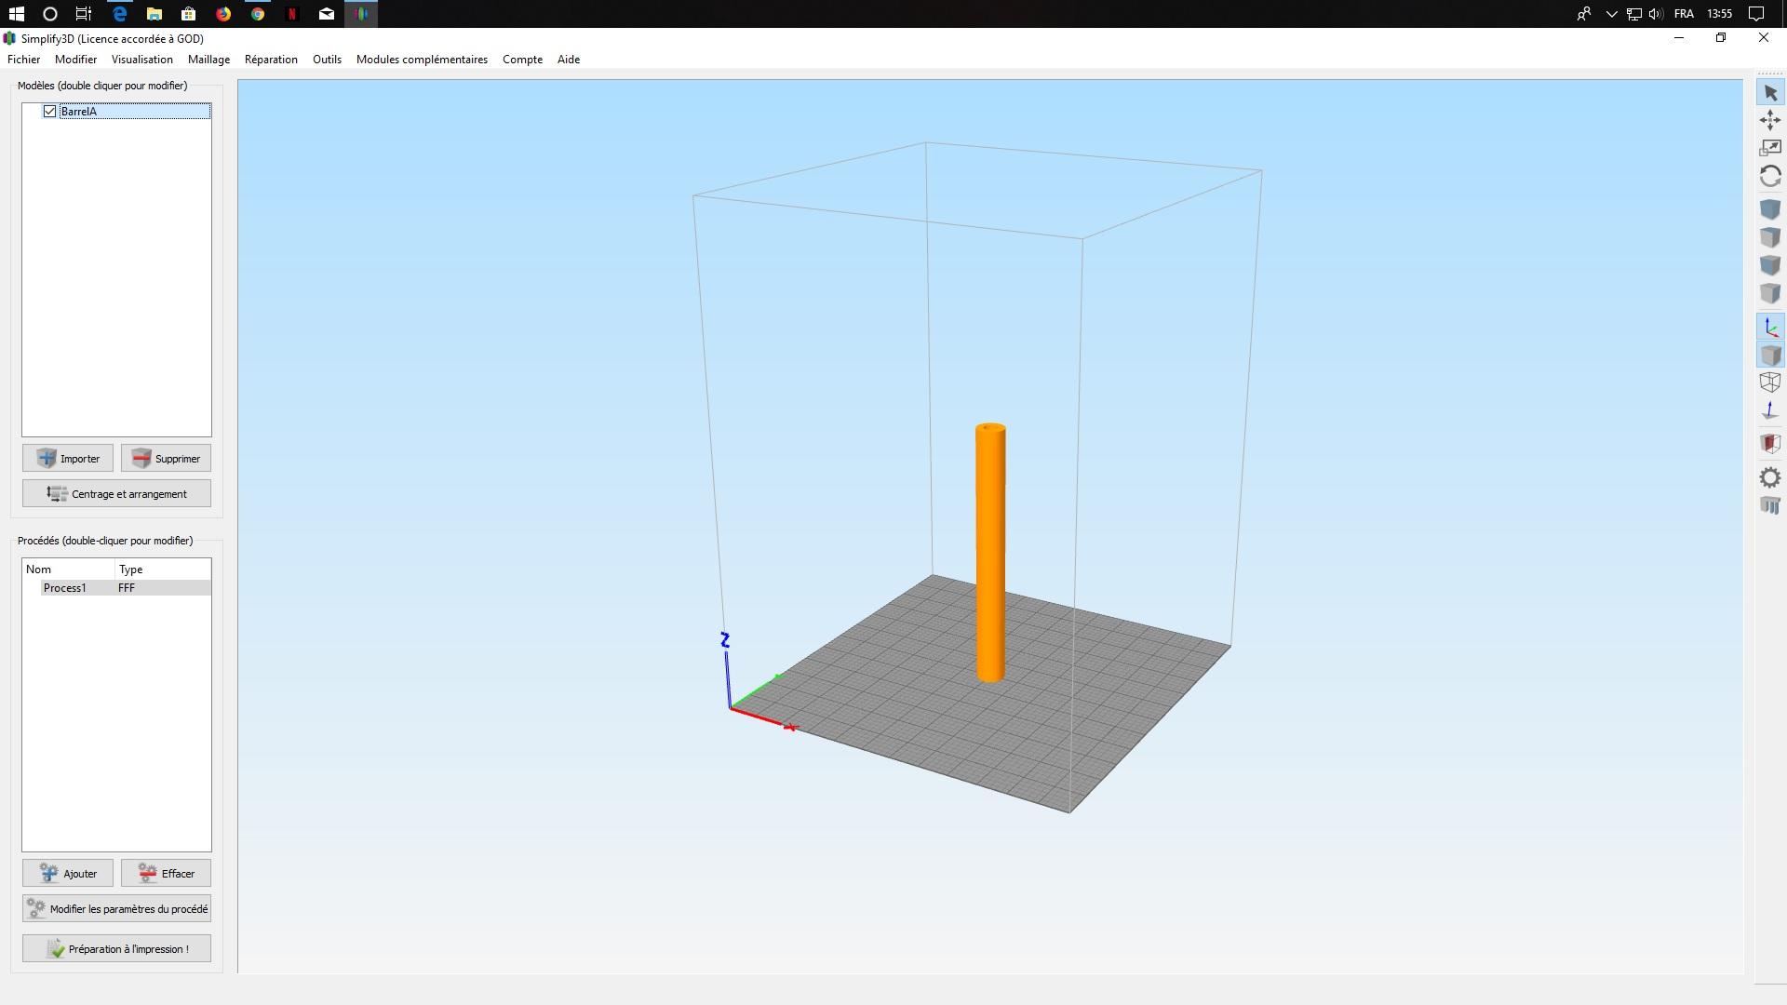Open the Maillage menu
Screen dimensions: 1787x1005
(208, 60)
